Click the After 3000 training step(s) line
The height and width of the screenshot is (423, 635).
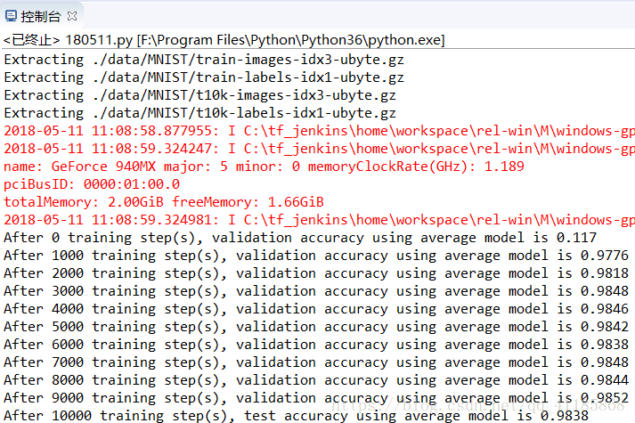(x=316, y=291)
